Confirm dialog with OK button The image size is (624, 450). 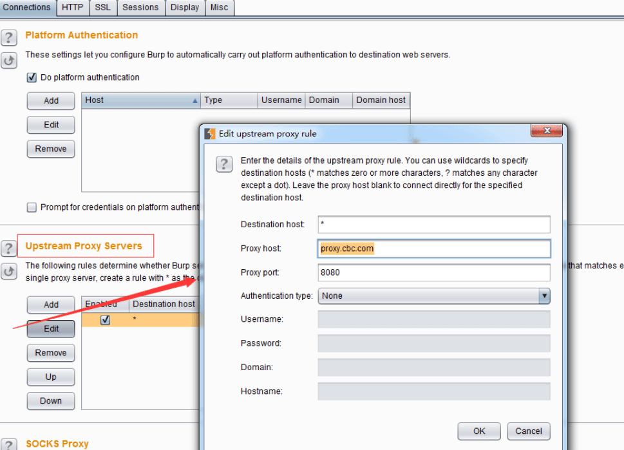(x=479, y=431)
